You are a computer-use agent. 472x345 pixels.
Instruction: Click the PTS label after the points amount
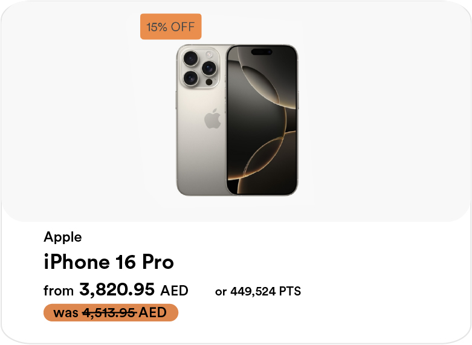tap(290, 292)
